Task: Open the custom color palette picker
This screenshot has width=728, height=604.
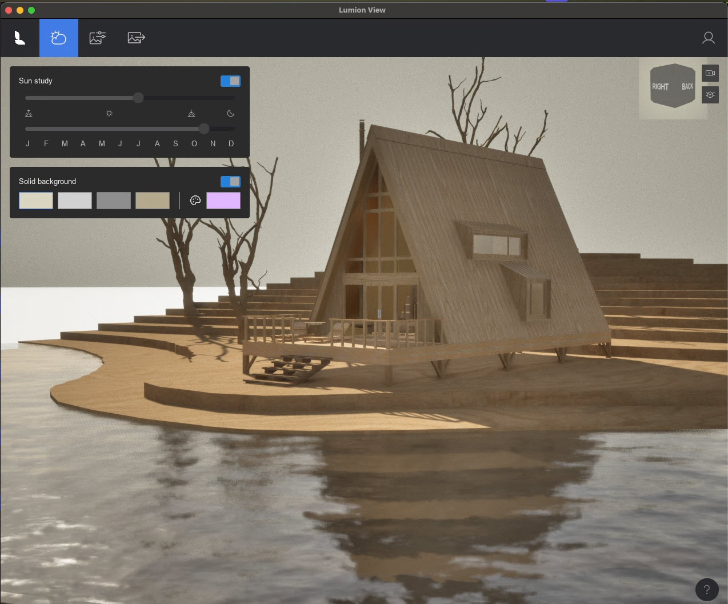Action: (x=195, y=200)
